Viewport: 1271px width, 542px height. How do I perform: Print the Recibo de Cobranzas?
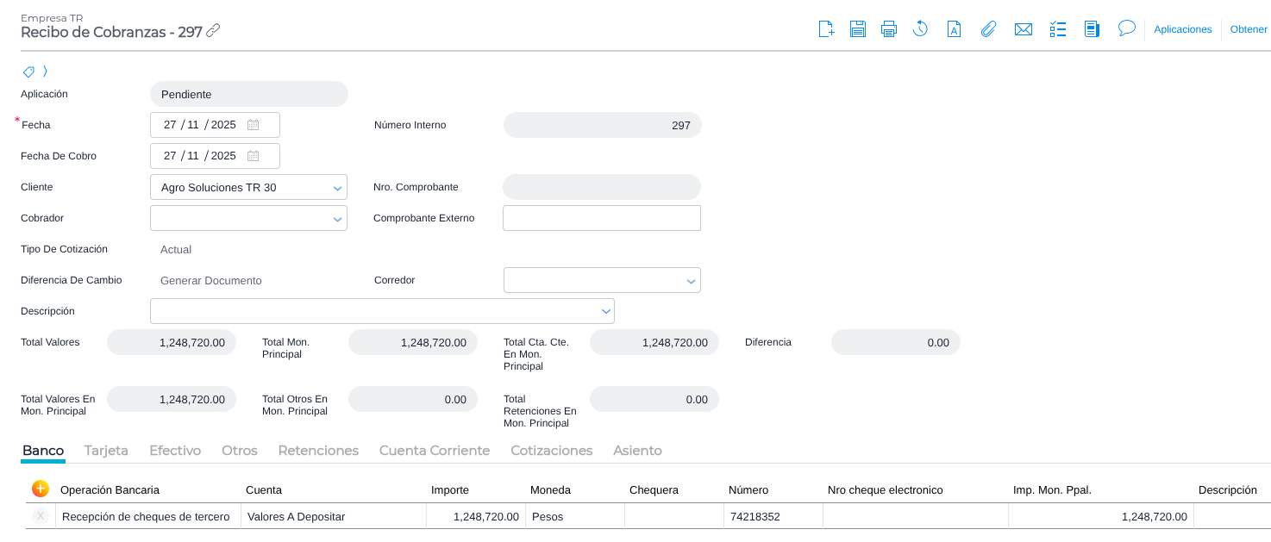(889, 29)
